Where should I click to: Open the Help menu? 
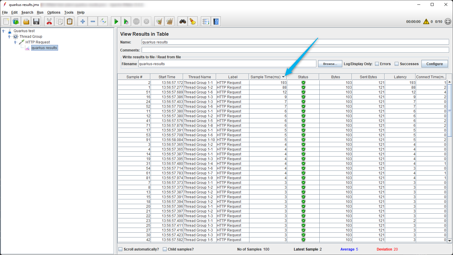pos(81,12)
